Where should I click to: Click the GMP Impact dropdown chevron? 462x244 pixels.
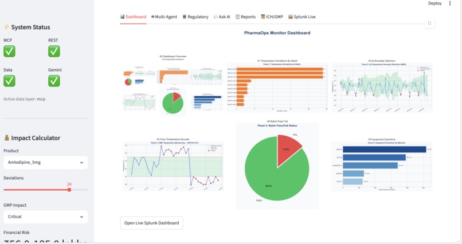[x=81, y=217]
